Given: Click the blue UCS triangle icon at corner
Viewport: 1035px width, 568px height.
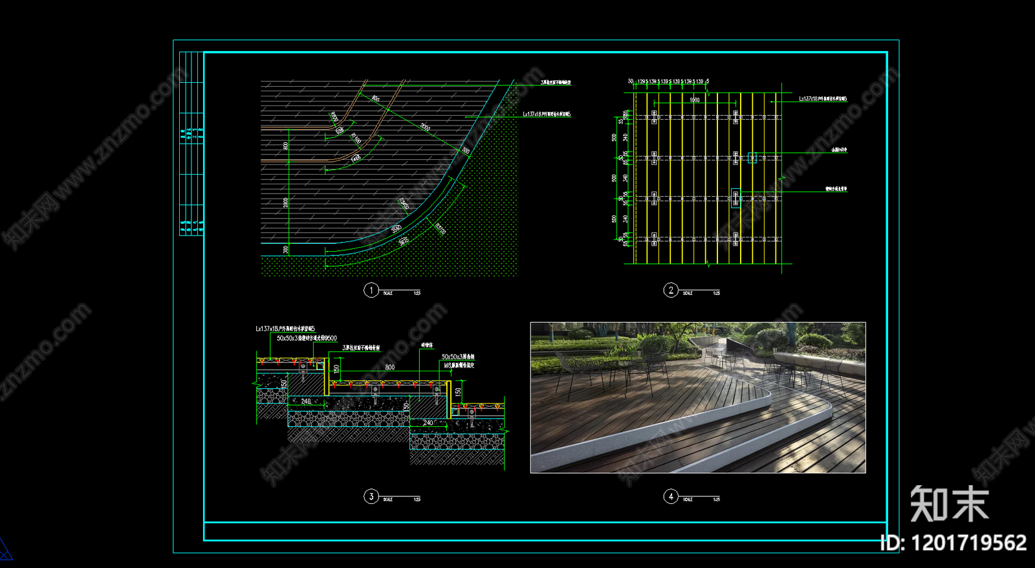Looking at the screenshot, I should 4,550.
